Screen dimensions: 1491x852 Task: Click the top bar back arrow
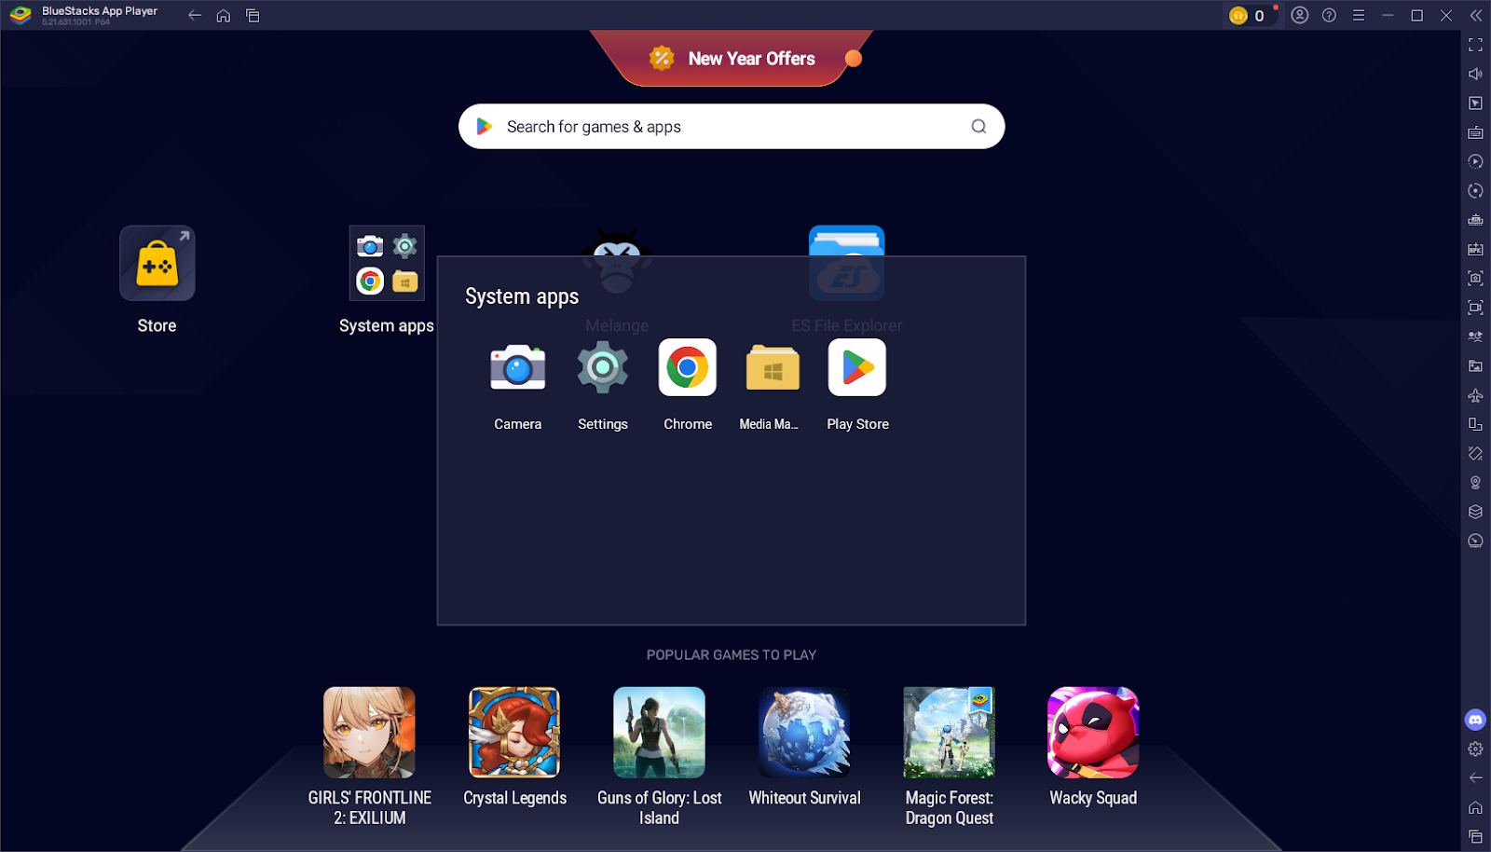195,15
